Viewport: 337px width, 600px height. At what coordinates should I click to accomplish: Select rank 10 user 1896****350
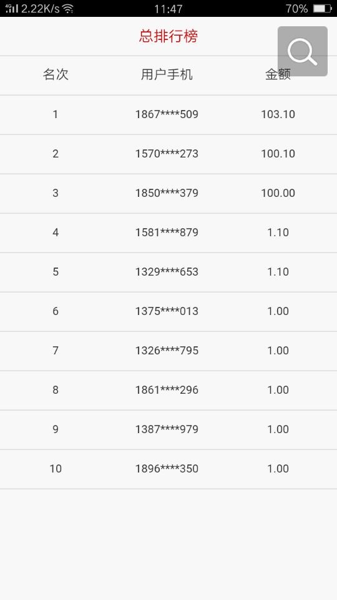(x=168, y=469)
